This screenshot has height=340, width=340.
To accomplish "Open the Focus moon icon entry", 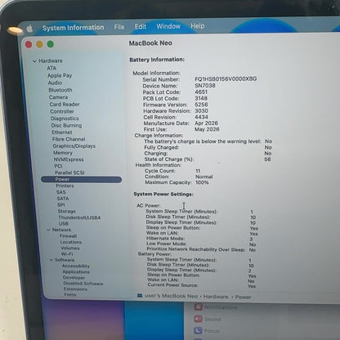I will click(x=198, y=330).
